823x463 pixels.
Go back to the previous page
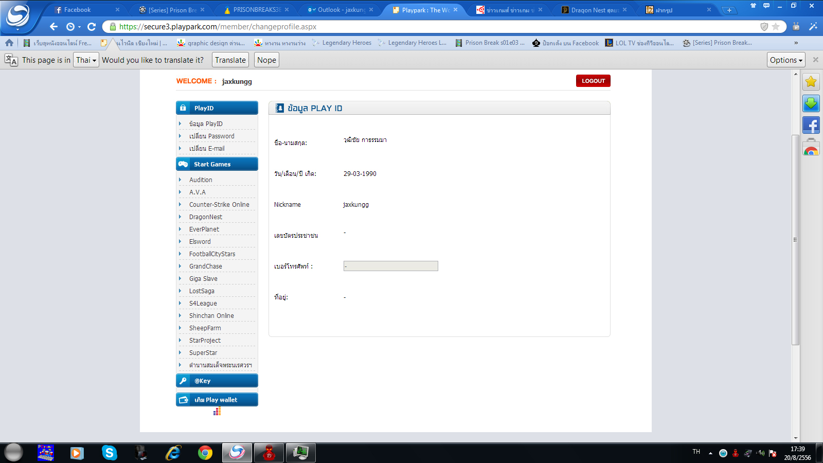[53, 27]
